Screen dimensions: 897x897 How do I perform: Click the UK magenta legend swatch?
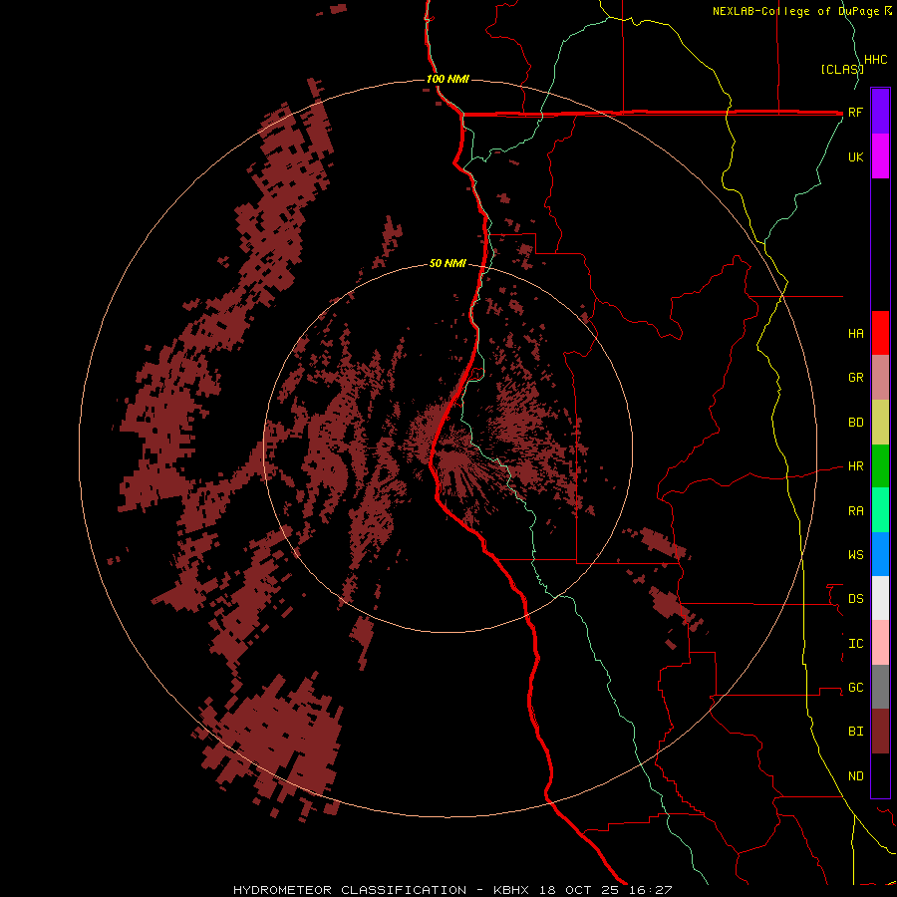880,156
